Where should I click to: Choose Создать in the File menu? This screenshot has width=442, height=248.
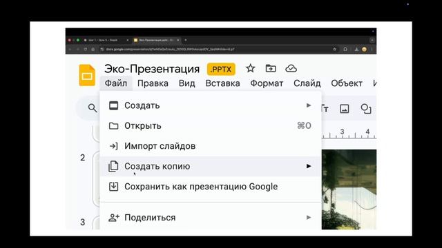click(211, 105)
